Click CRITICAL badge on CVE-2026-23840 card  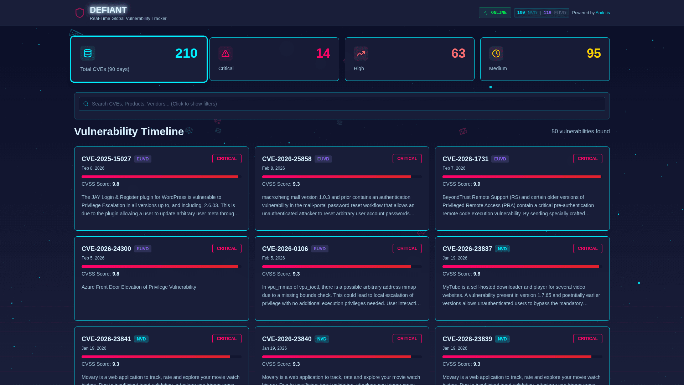click(407, 339)
